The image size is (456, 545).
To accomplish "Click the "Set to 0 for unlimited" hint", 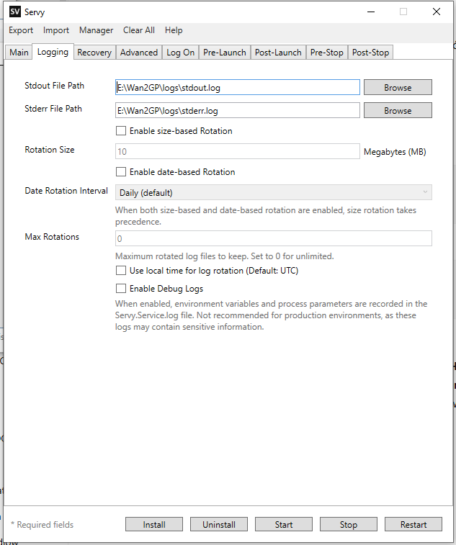I will tap(292, 256).
